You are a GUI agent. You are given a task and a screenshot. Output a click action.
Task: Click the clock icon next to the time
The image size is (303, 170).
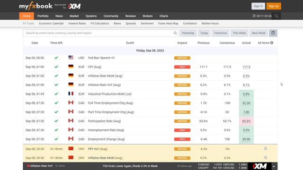click(x=254, y=16)
